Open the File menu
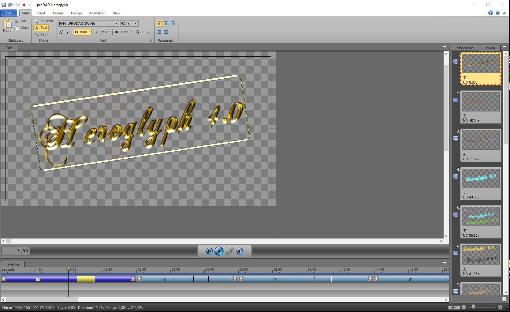Viewport: 510px width, 312px height. point(9,13)
